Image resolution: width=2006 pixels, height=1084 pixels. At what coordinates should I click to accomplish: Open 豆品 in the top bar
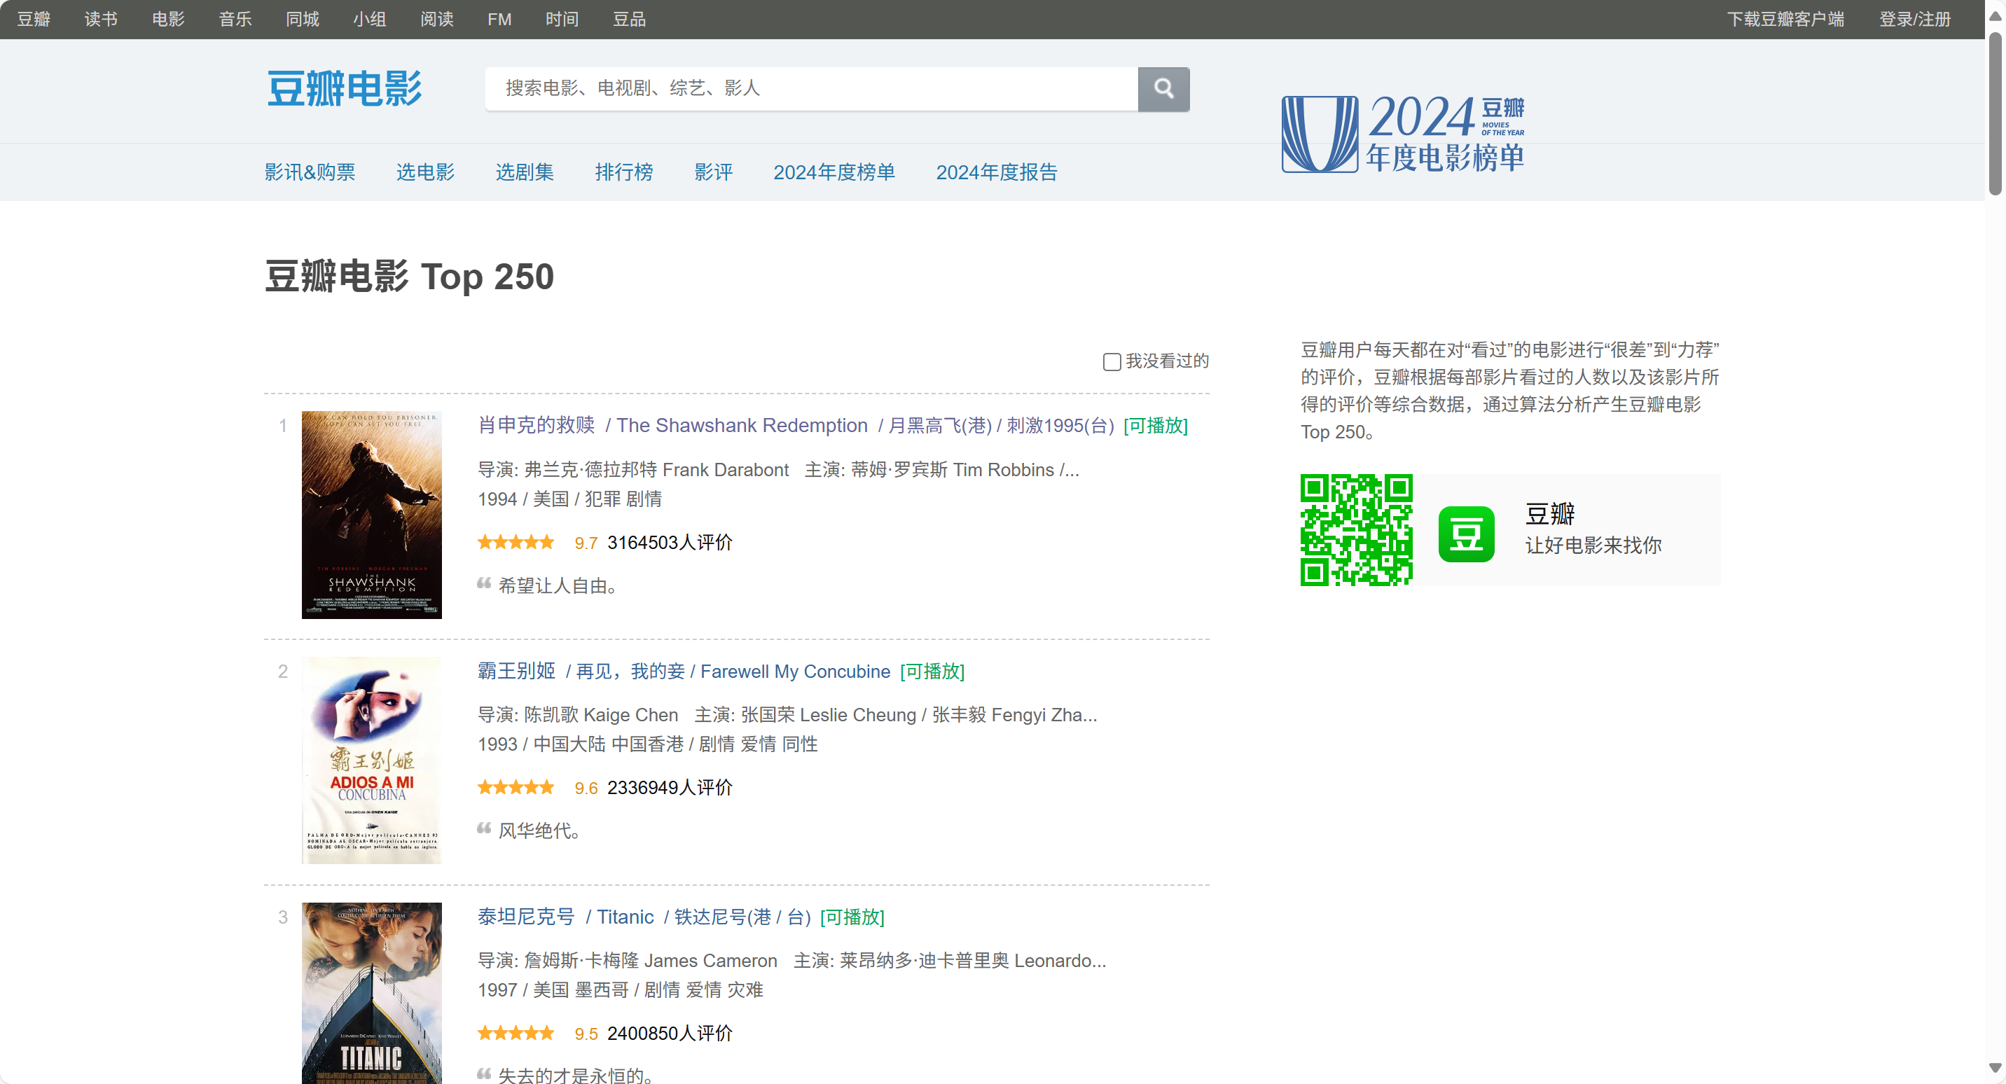pyautogui.click(x=629, y=20)
